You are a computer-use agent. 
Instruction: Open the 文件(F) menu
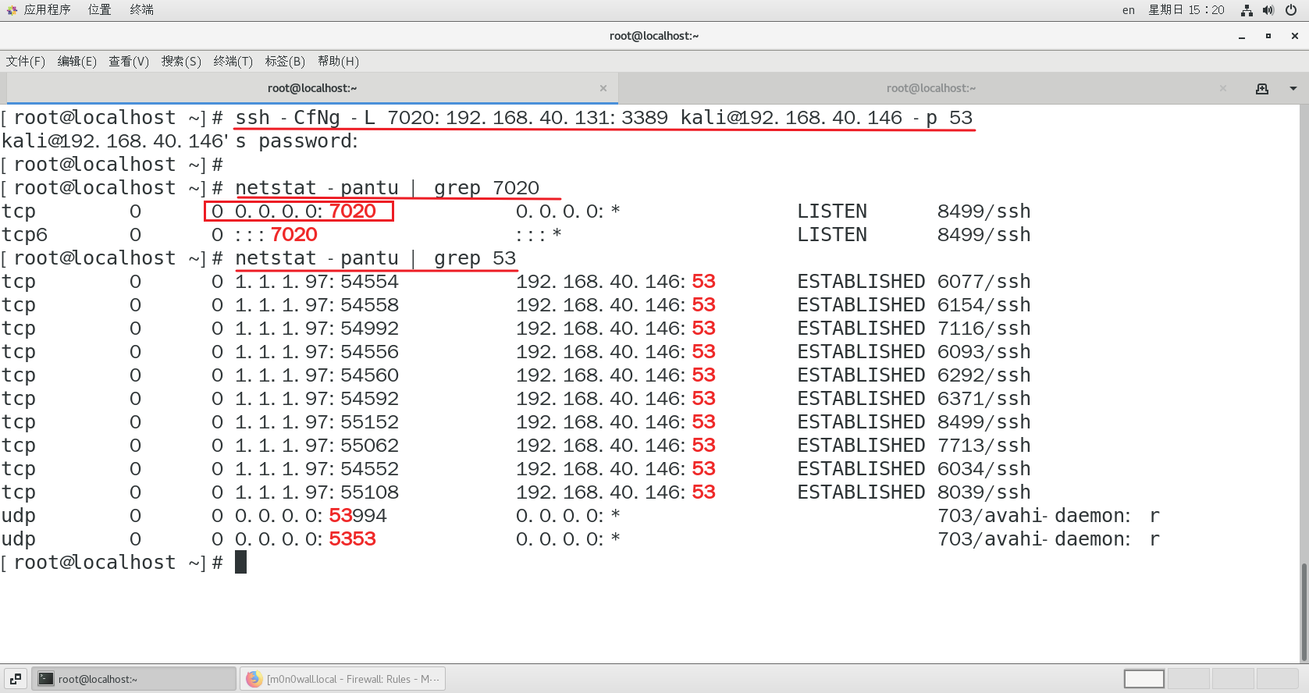tap(26, 61)
